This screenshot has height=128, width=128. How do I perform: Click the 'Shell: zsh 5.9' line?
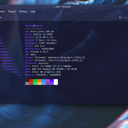[35, 46]
